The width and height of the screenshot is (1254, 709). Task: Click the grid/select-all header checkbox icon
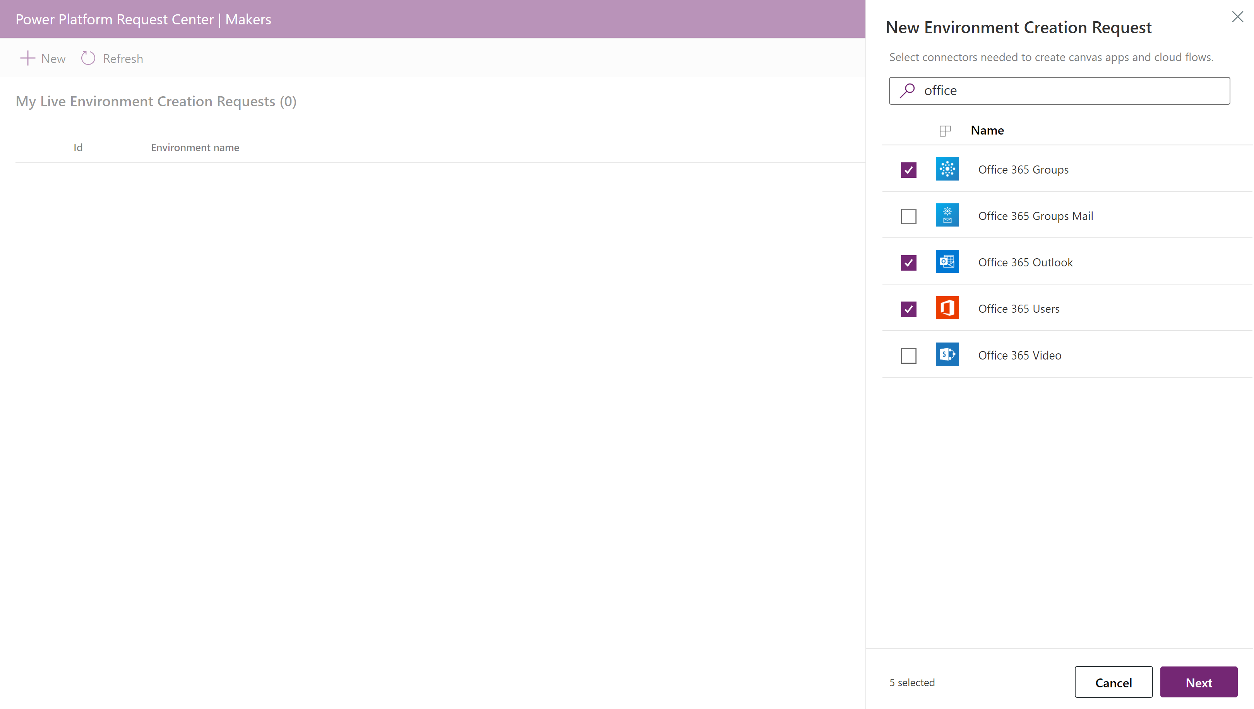click(946, 131)
